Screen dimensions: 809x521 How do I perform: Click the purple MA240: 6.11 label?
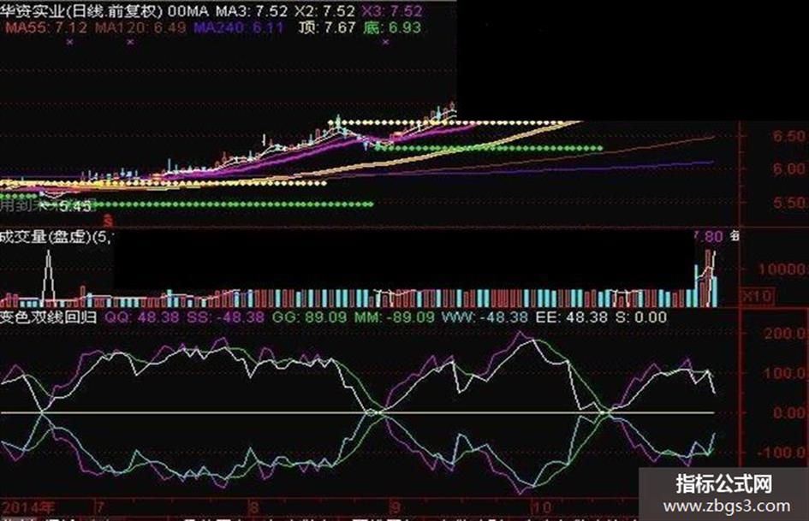[239, 27]
